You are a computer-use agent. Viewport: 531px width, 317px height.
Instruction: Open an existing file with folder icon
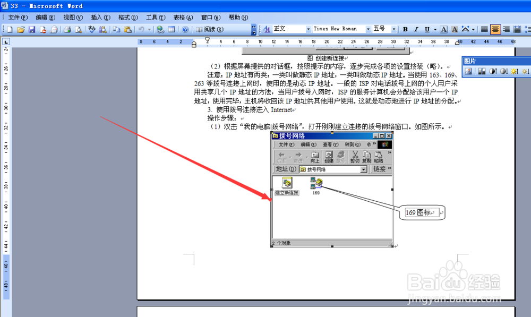click(x=21, y=29)
